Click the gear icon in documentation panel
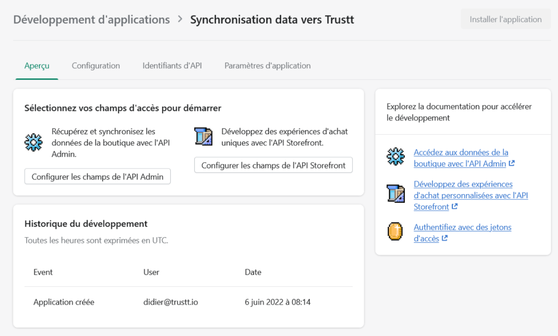Viewport: 558px width, 336px height. coord(395,158)
